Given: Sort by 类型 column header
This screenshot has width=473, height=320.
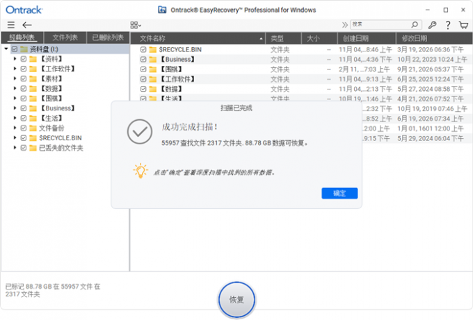Looking at the screenshot, I should tap(283, 38).
